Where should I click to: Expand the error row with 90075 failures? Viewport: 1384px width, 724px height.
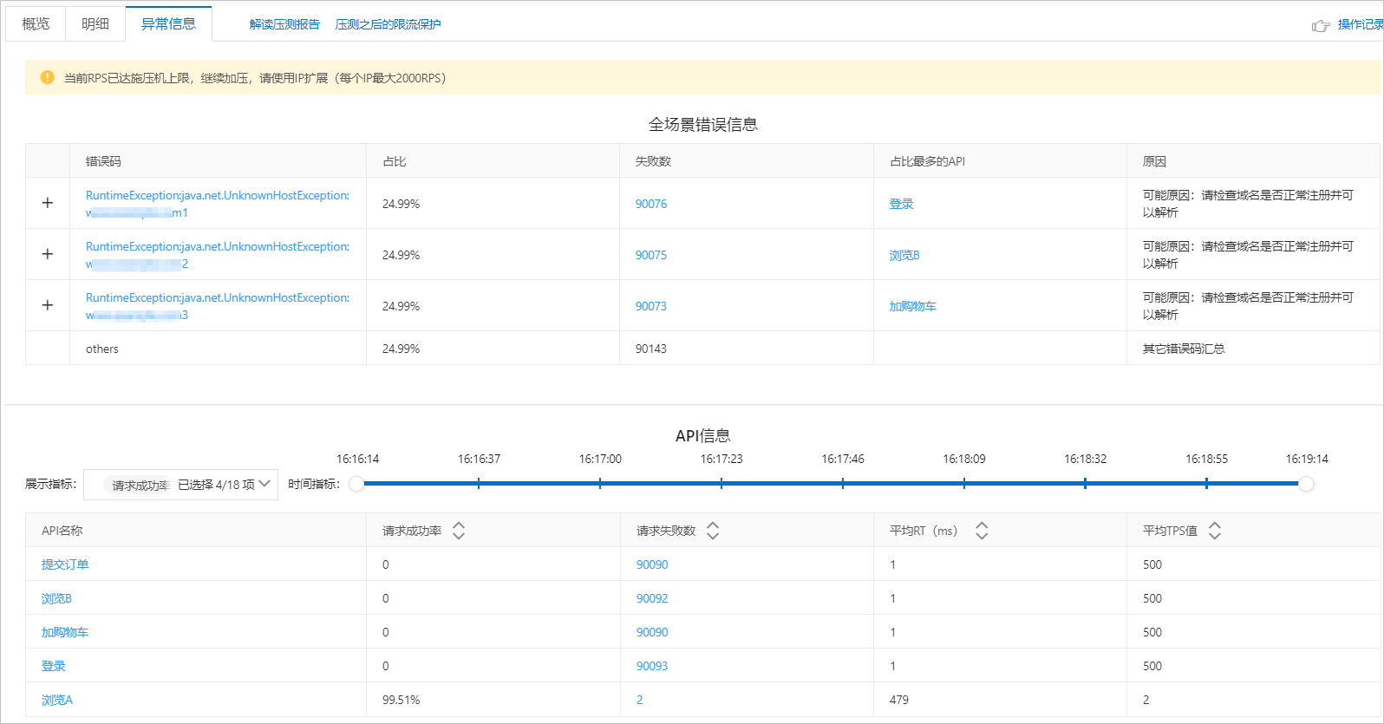(x=48, y=254)
